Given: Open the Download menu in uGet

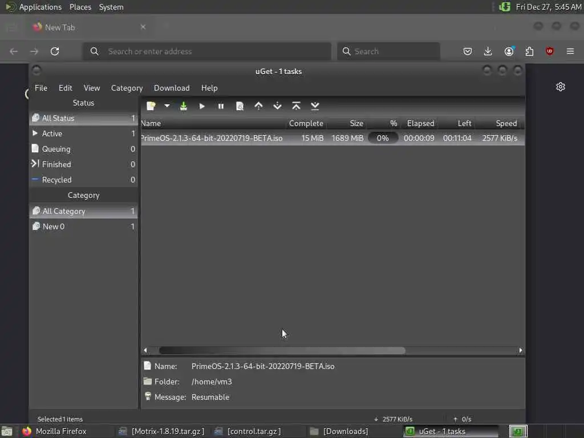Looking at the screenshot, I should [x=172, y=88].
